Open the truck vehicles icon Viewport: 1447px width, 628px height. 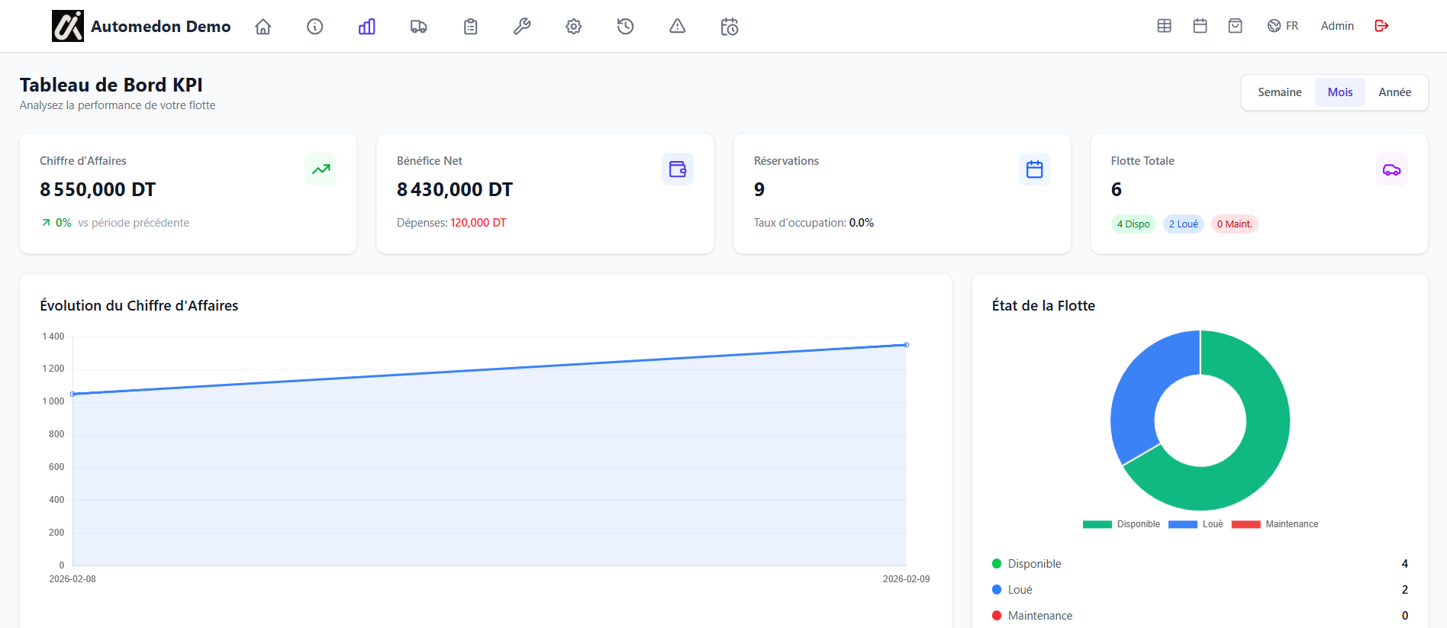tap(419, 27)
